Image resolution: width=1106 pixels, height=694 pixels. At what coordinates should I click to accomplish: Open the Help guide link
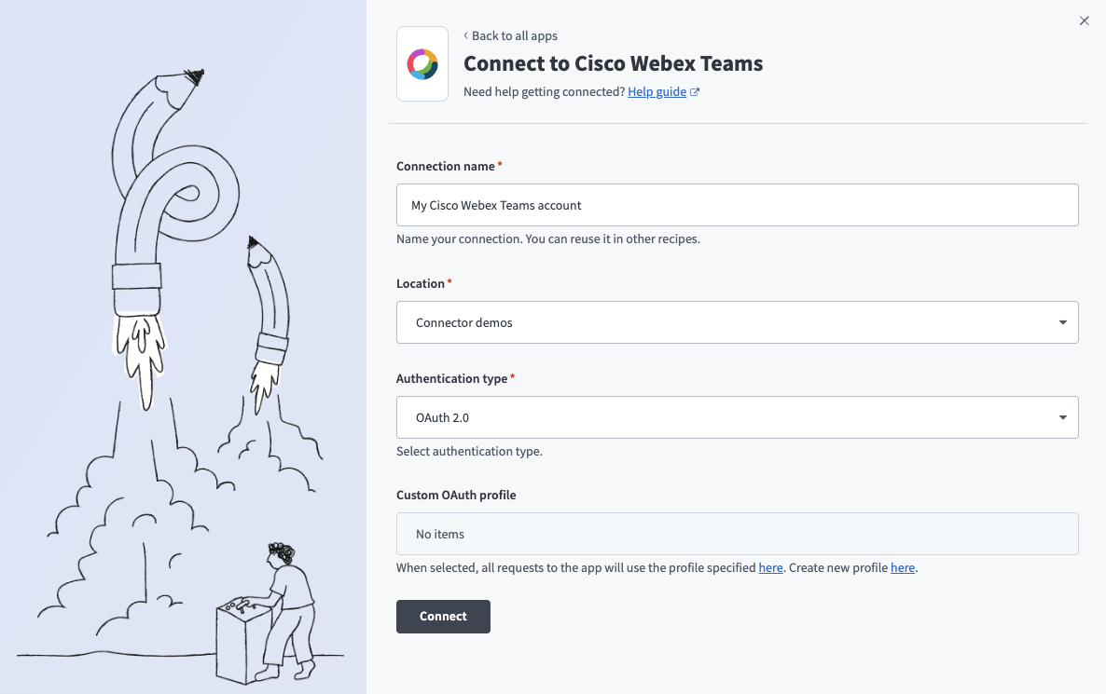point(656,91)
